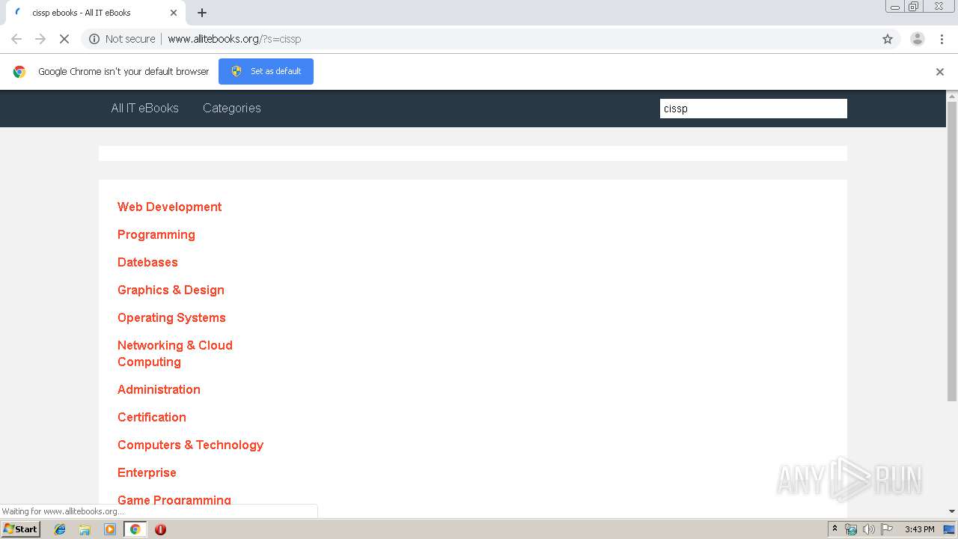Open Datebases category
Viewport: 958px width, 539px height.
147,262
